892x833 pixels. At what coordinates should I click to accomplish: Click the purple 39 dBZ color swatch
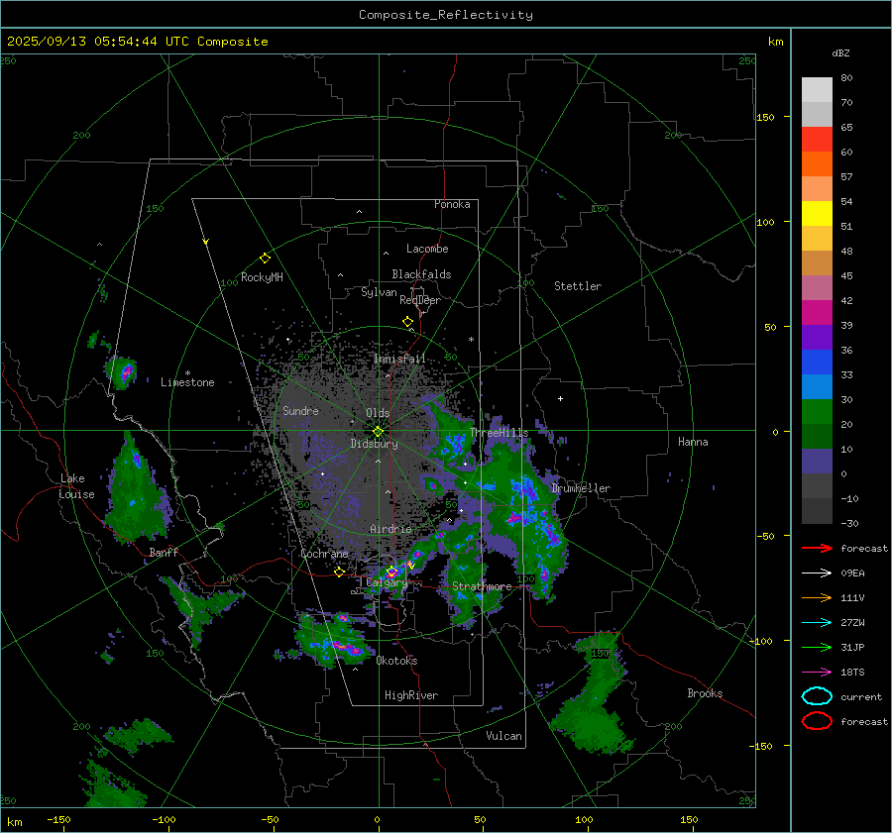pyautogui.click(x=817, y=337)
